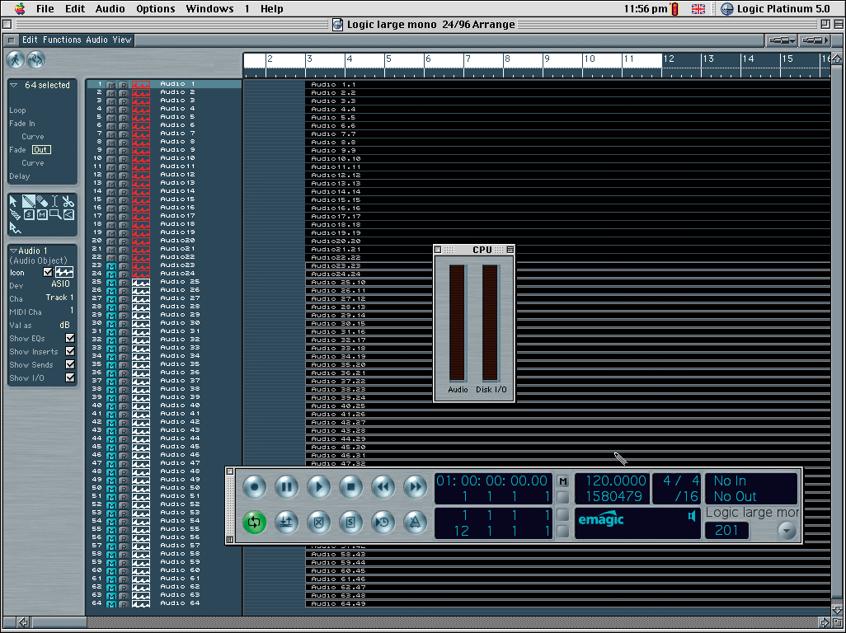This screenshot has width=846, height=633.
Task: Toggle the Metronome button in the transport
Action: point(416,522)
